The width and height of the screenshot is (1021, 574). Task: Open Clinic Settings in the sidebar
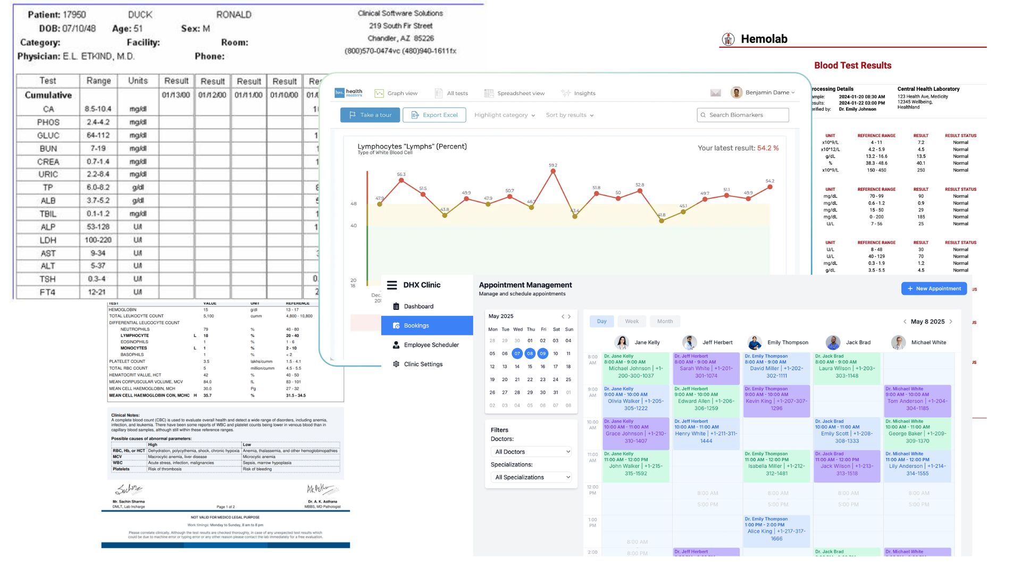coord(427,365)
